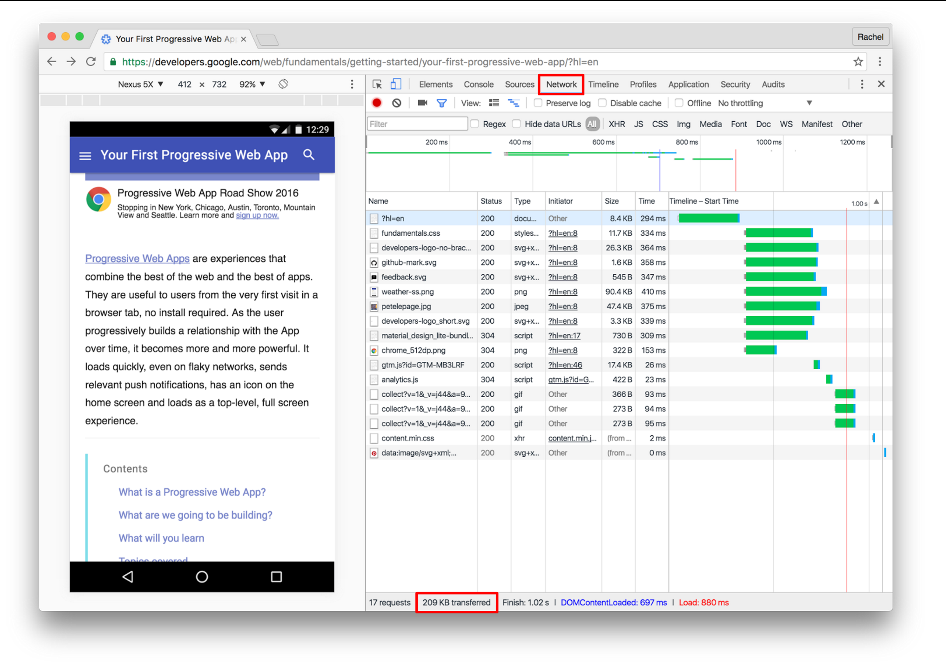Click the record network log button

[x=377, y=103]
